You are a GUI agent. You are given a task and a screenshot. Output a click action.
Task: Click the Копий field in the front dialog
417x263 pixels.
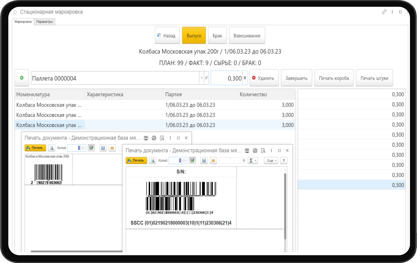175,161
